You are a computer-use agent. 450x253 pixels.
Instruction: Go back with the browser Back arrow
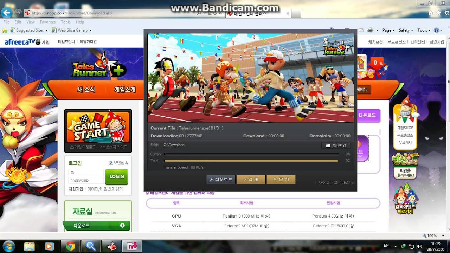(x=6, y=13)
